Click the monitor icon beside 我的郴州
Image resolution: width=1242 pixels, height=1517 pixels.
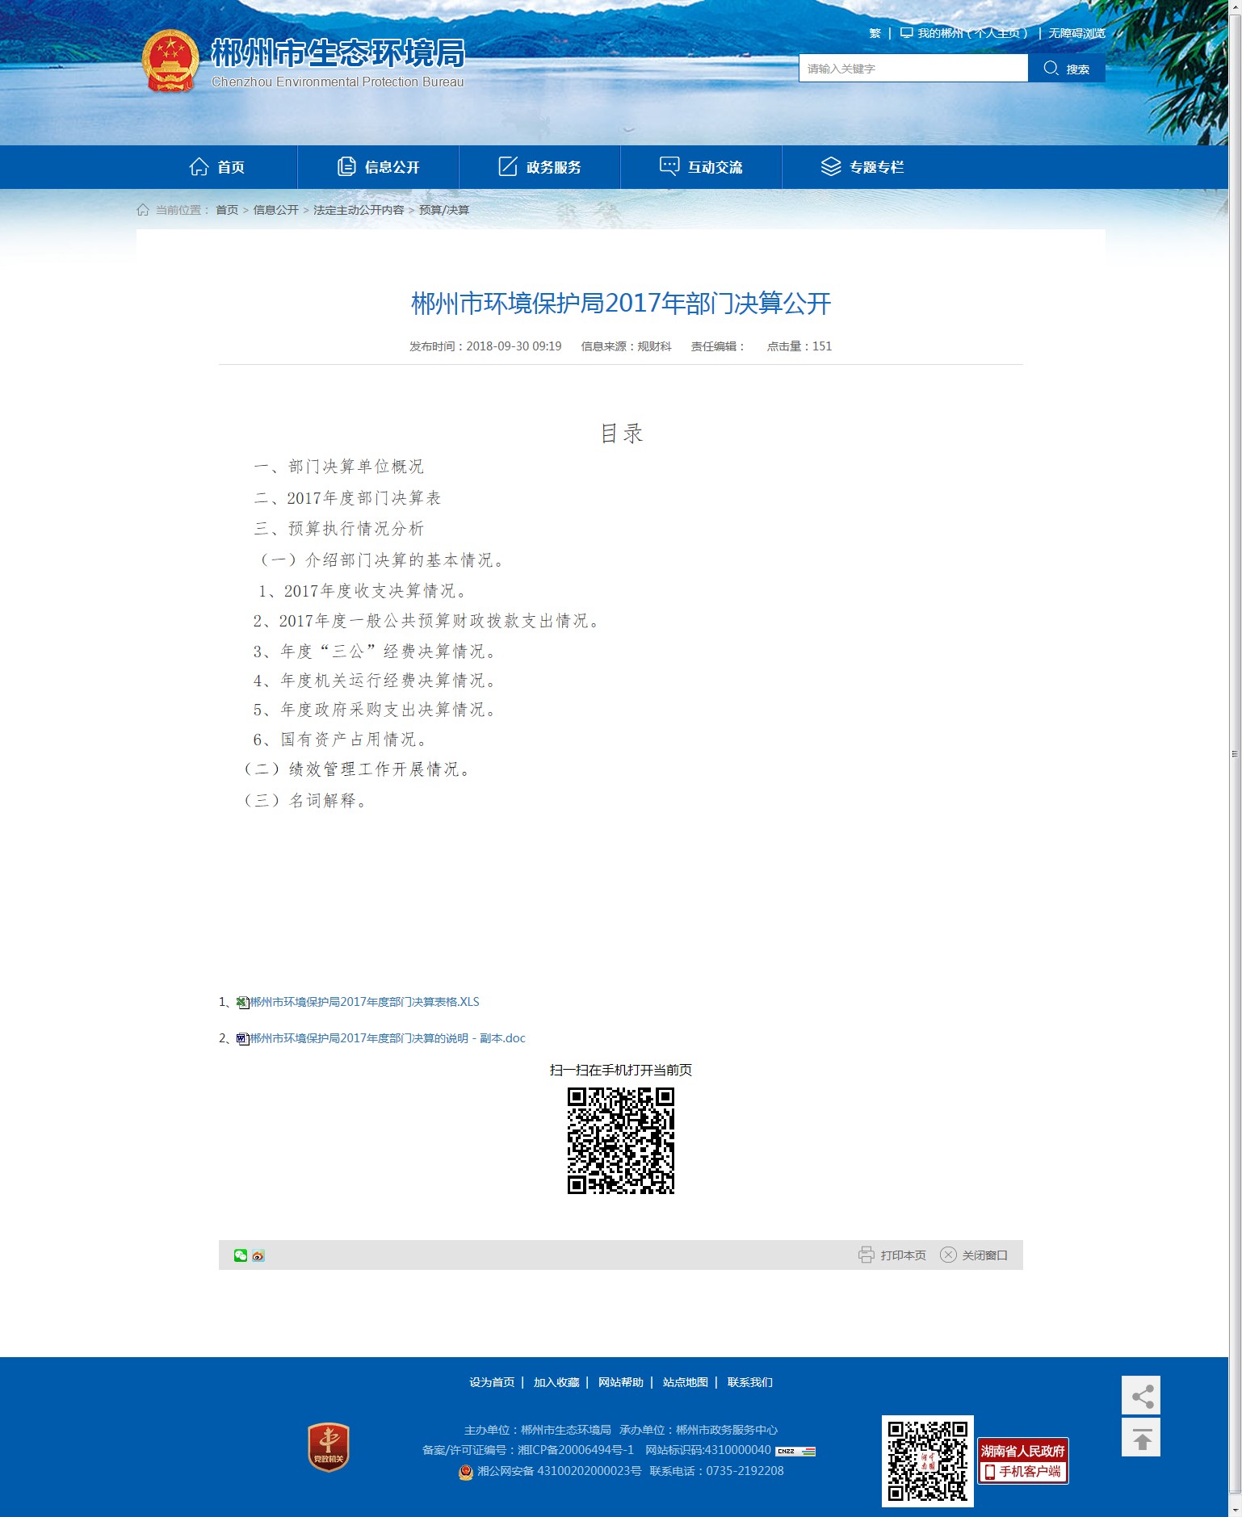point(907,33)
